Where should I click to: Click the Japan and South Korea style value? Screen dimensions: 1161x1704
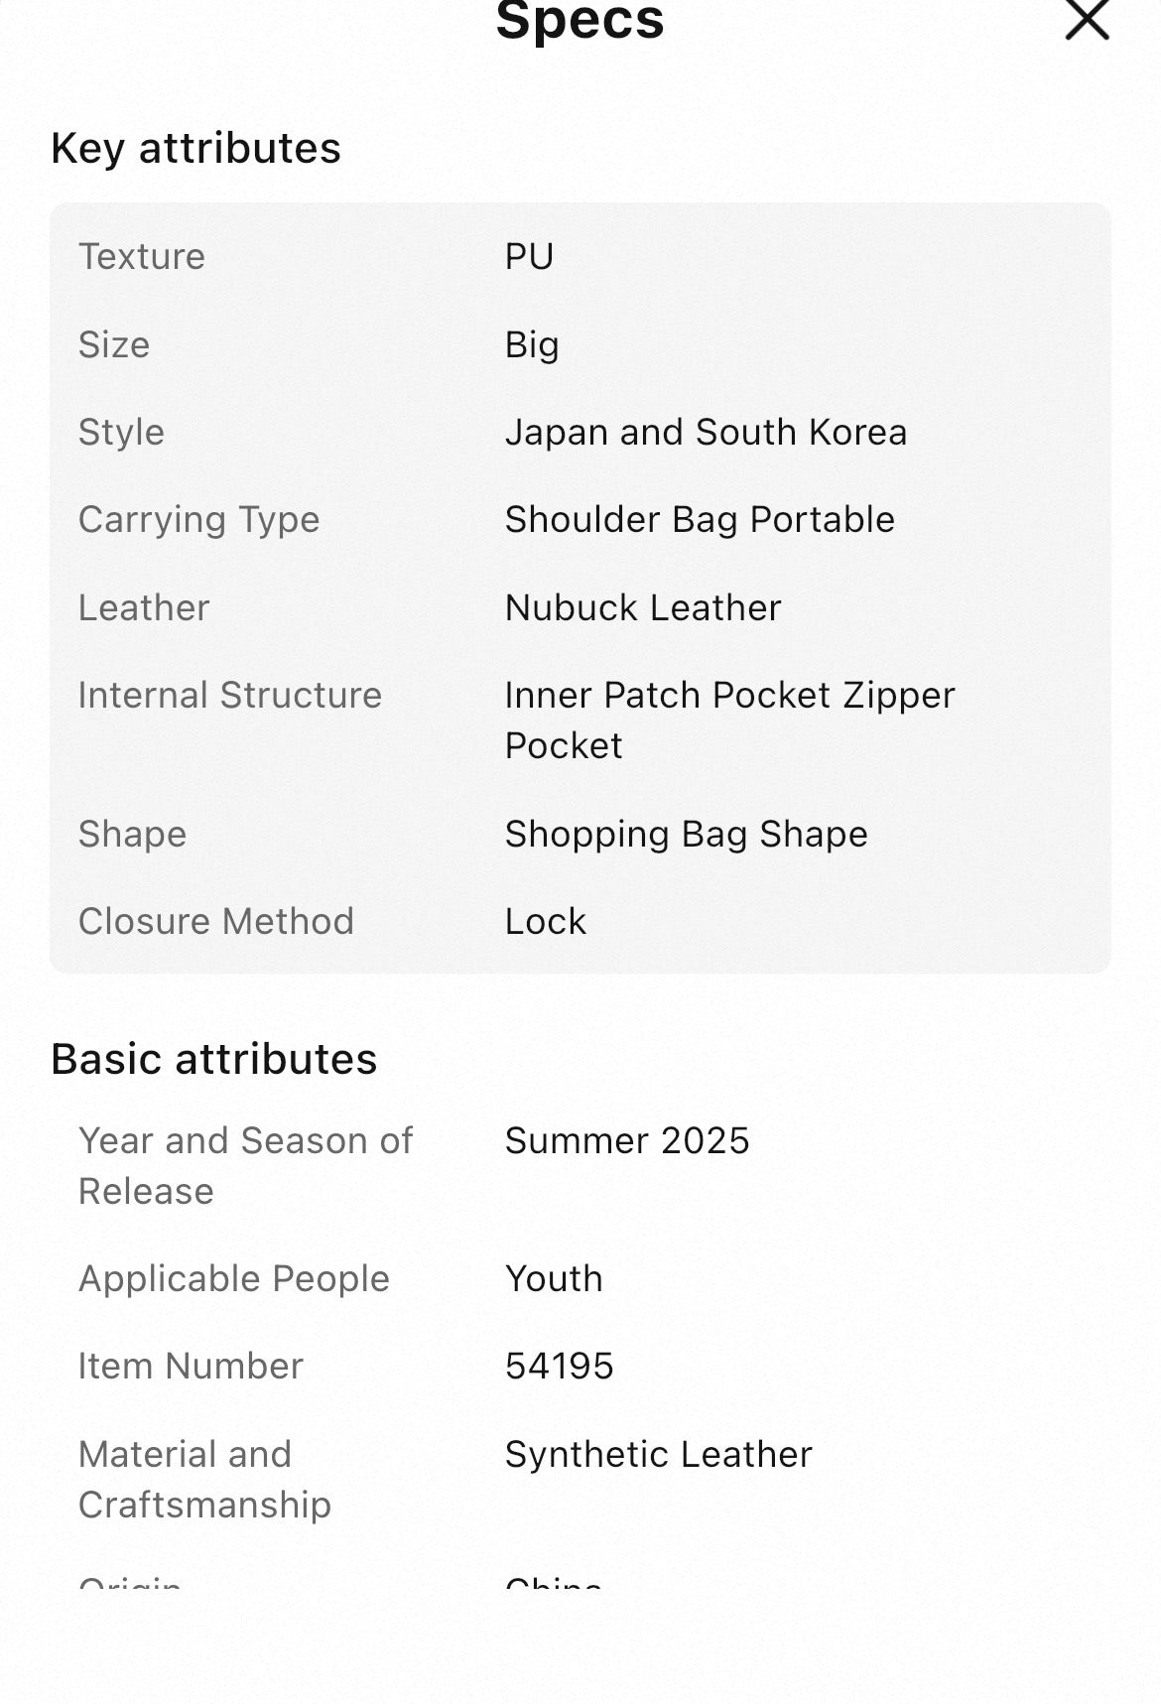[707, 432]
